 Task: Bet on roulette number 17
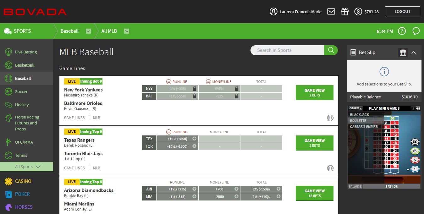click(x=387, y=143)
